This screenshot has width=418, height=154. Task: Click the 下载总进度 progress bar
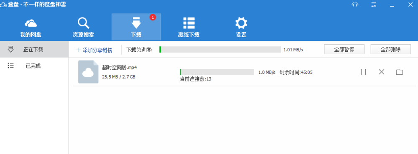tap(220, 50)
